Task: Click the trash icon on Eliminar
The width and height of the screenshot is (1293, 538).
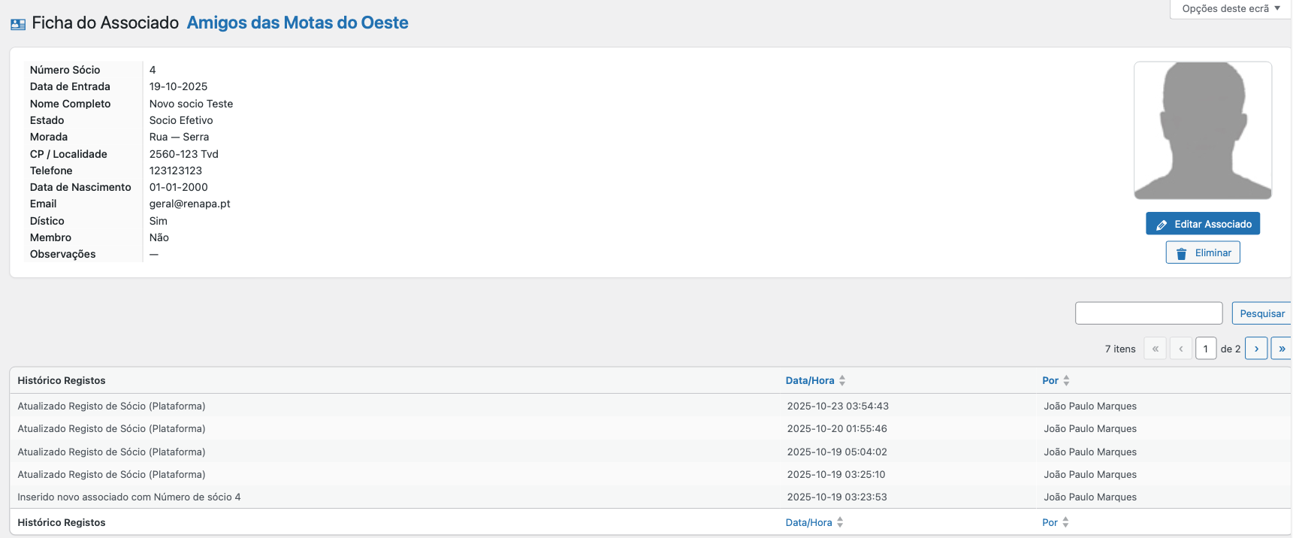Action: [1181, 253]
